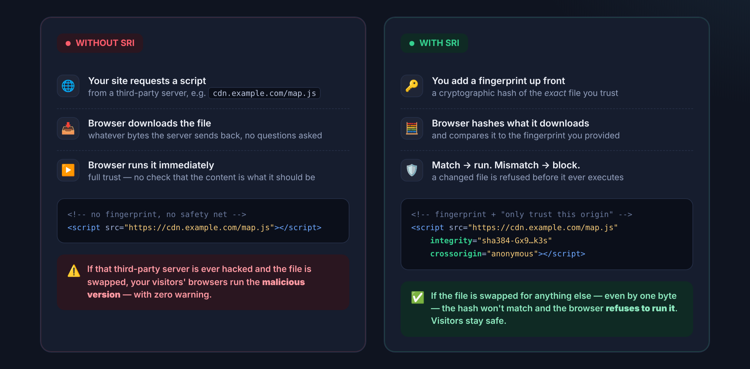
Task: Click 'and compares it to the fingerprint' subtitle
Action: click(526, 135)
